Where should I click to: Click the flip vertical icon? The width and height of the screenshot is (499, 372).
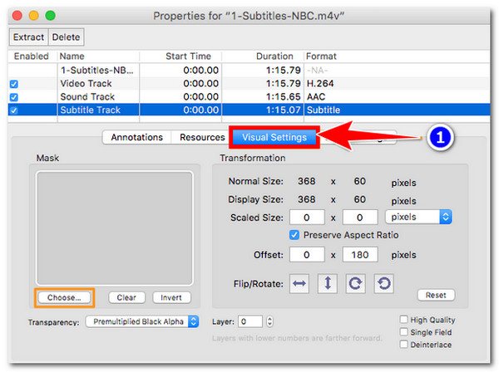click(x=328, y=283)
